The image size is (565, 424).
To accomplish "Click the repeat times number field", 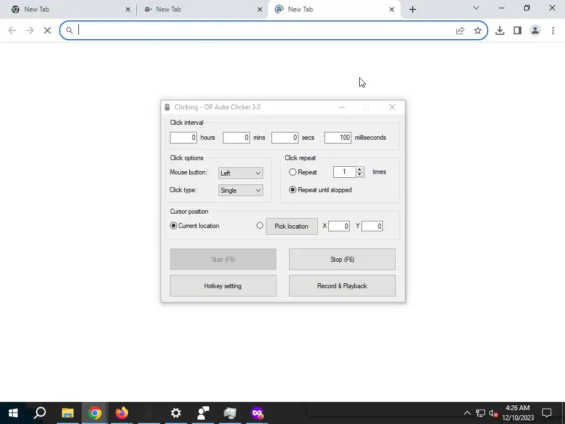I will coord(344,172).
